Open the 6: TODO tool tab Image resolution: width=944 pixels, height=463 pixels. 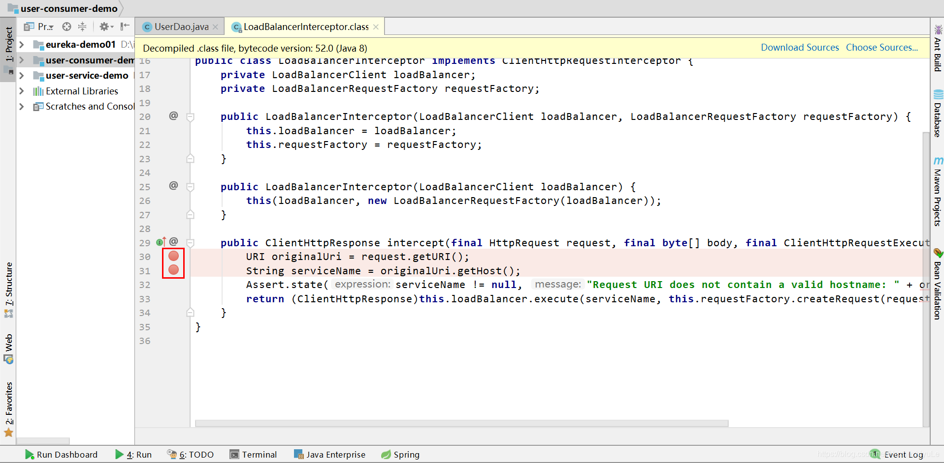click(191, 455)
